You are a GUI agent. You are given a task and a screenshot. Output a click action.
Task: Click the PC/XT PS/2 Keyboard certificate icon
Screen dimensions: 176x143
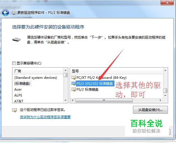pos(74,78)
